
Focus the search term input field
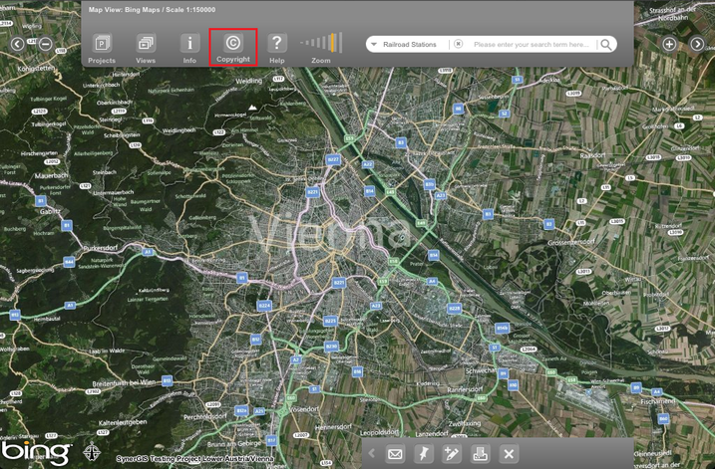pyautogui.click(x=532, y=45)
